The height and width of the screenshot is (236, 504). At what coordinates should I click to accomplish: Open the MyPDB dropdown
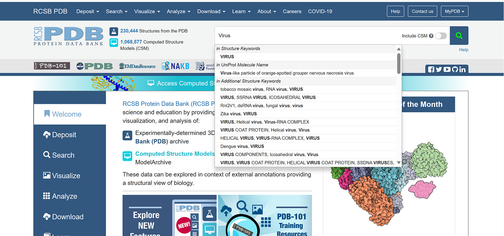tap(455, 11)
